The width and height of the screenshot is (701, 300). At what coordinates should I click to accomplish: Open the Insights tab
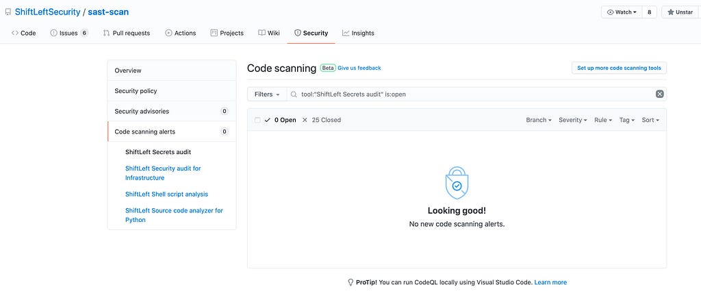click(358, 33)
